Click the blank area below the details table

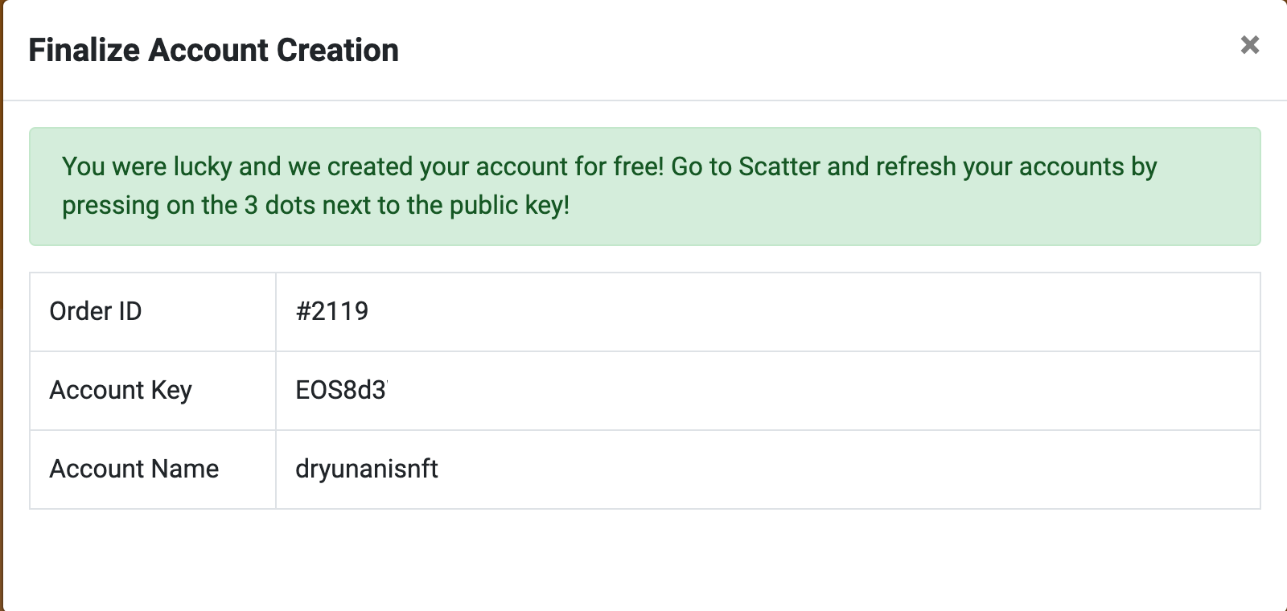643,559
